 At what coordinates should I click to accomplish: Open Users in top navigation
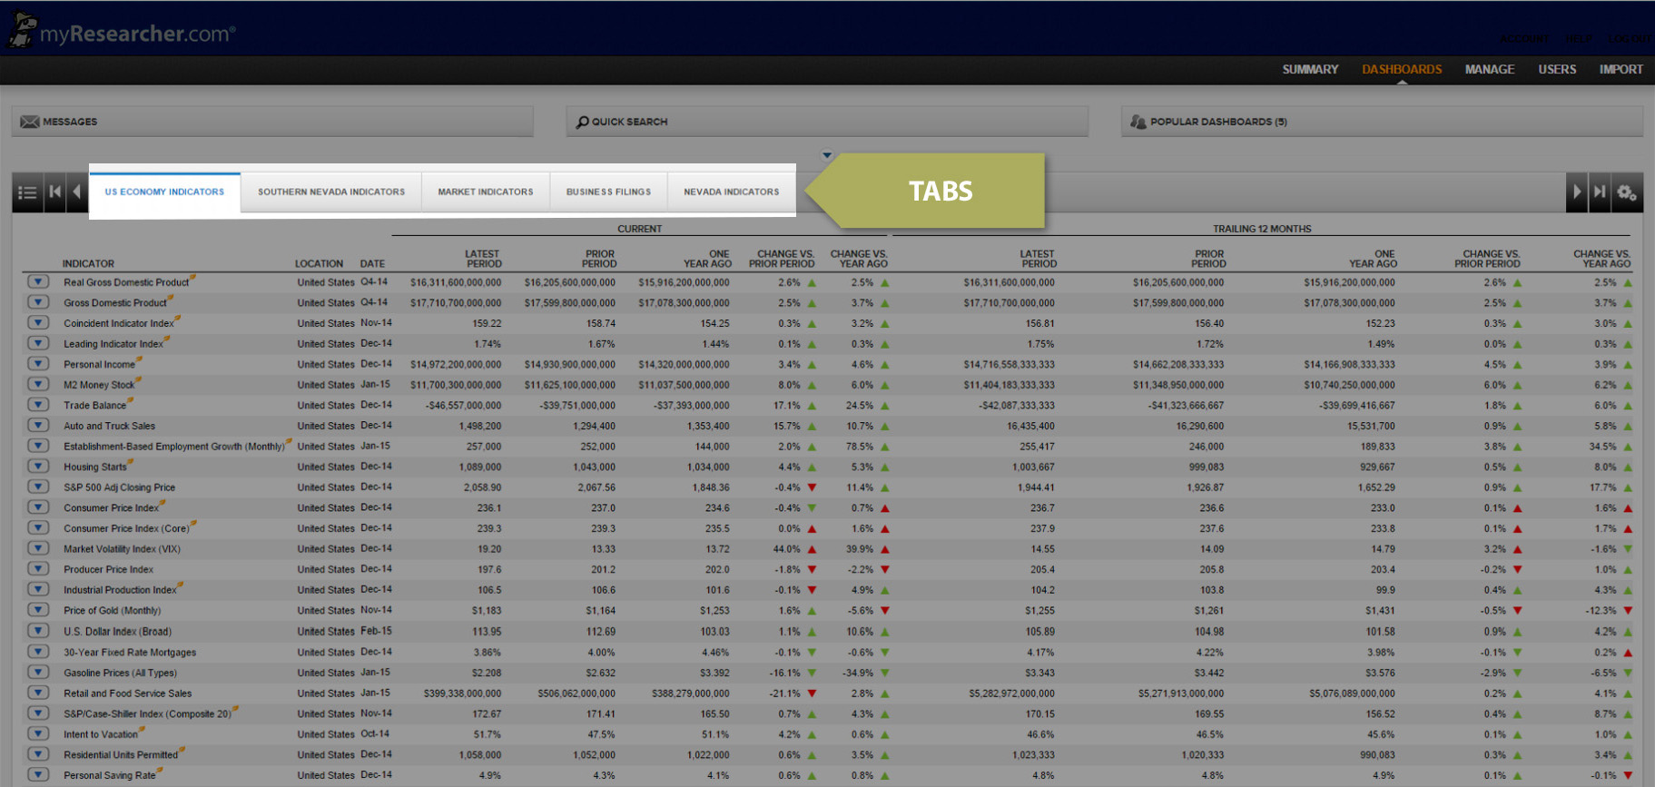tap(1557, 69)
